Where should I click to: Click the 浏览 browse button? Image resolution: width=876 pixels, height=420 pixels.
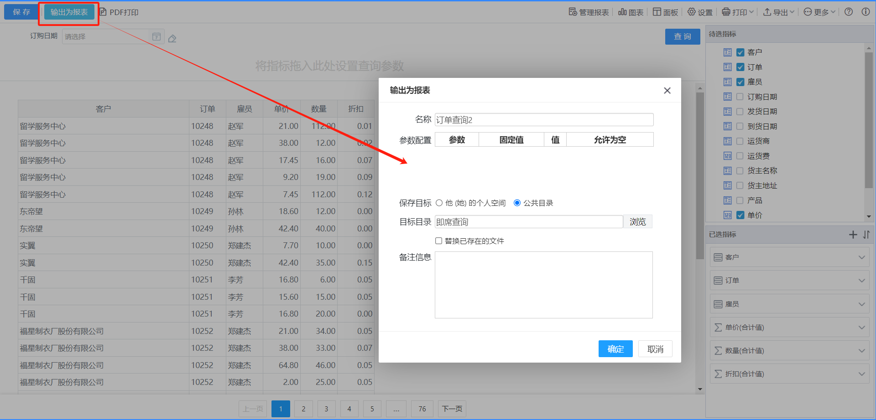pyautogui.click(x=637, y=222)
